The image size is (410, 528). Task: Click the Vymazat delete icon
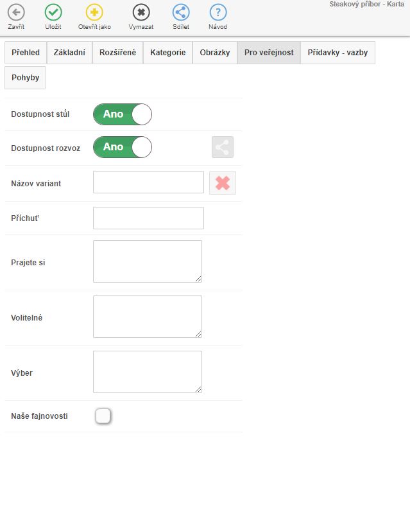coord(141,12)
